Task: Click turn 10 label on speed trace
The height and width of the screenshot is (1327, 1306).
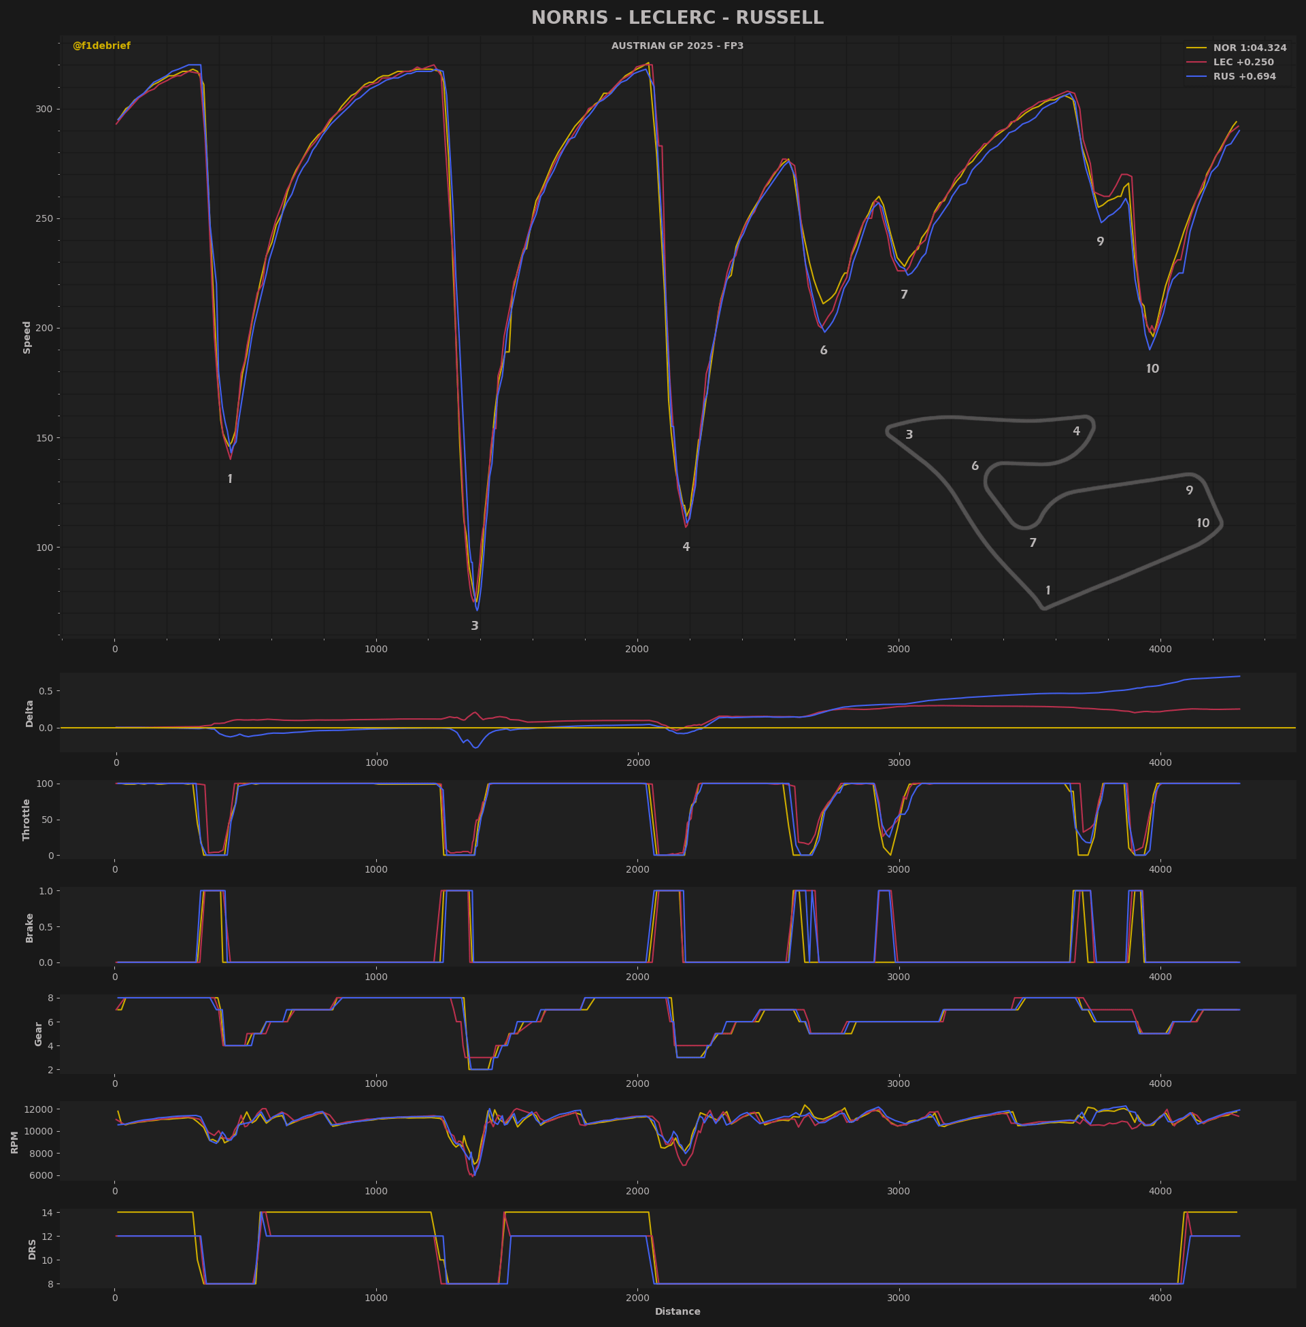Action: coord(1152,369)
